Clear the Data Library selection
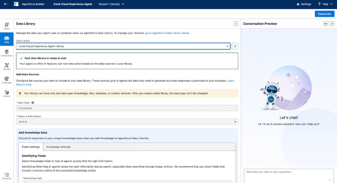The width and height of the screenshot is (337, 183). pos(227,46)
